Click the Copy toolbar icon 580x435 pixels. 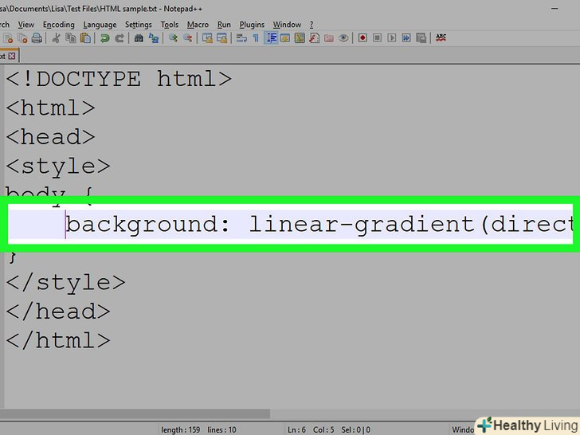pos(71,37)
